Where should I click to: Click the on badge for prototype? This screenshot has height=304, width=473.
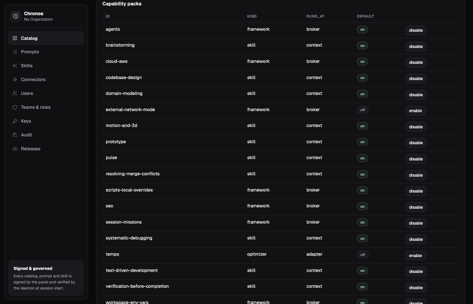[x=363, y=142]
